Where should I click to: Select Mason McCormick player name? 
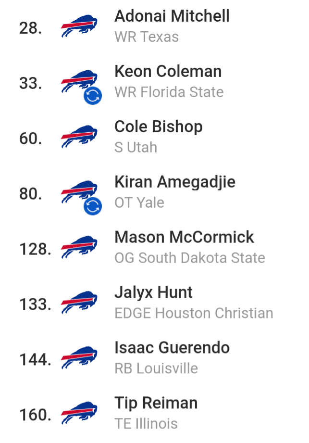pyautogui.click(x=184, y=237)
